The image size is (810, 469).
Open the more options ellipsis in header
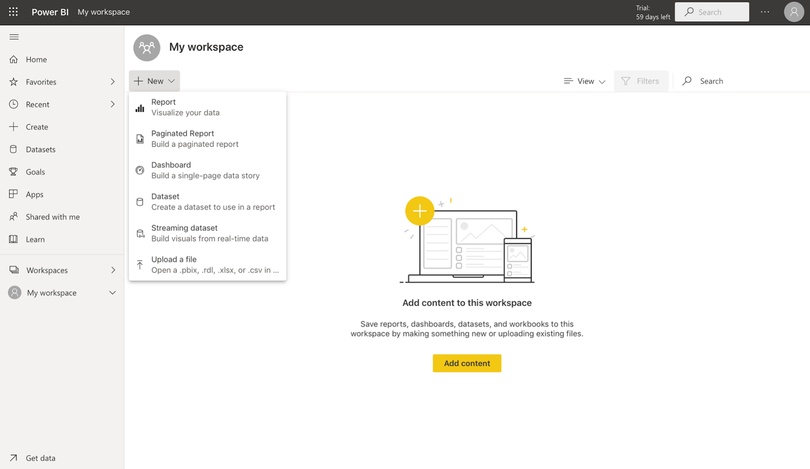[764, 12]
